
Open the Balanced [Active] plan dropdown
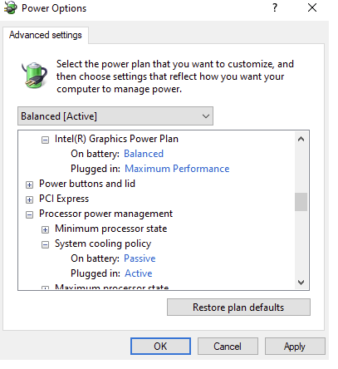(115, 116)
